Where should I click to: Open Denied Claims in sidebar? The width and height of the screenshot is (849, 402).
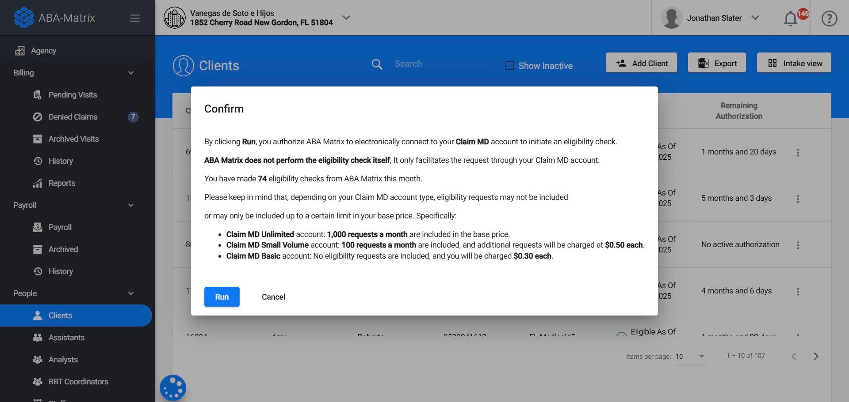pos(73,117)
